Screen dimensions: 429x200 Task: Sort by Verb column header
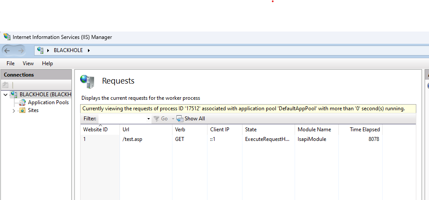[190, 130]
